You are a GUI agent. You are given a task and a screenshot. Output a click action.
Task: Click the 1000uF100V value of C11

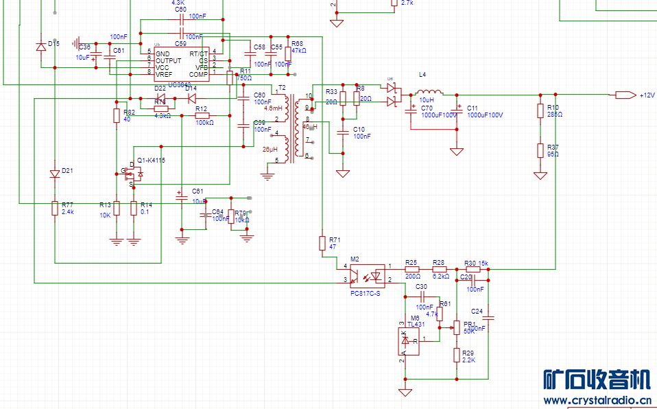[x=485, y=115]
